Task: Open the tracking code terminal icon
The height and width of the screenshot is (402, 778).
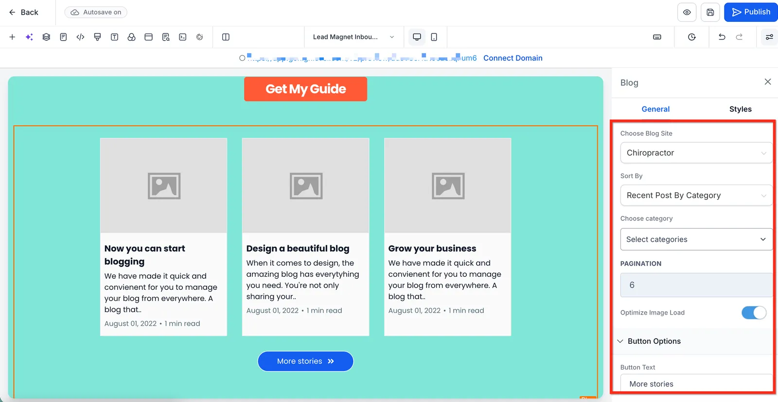Action: (183, 37)
